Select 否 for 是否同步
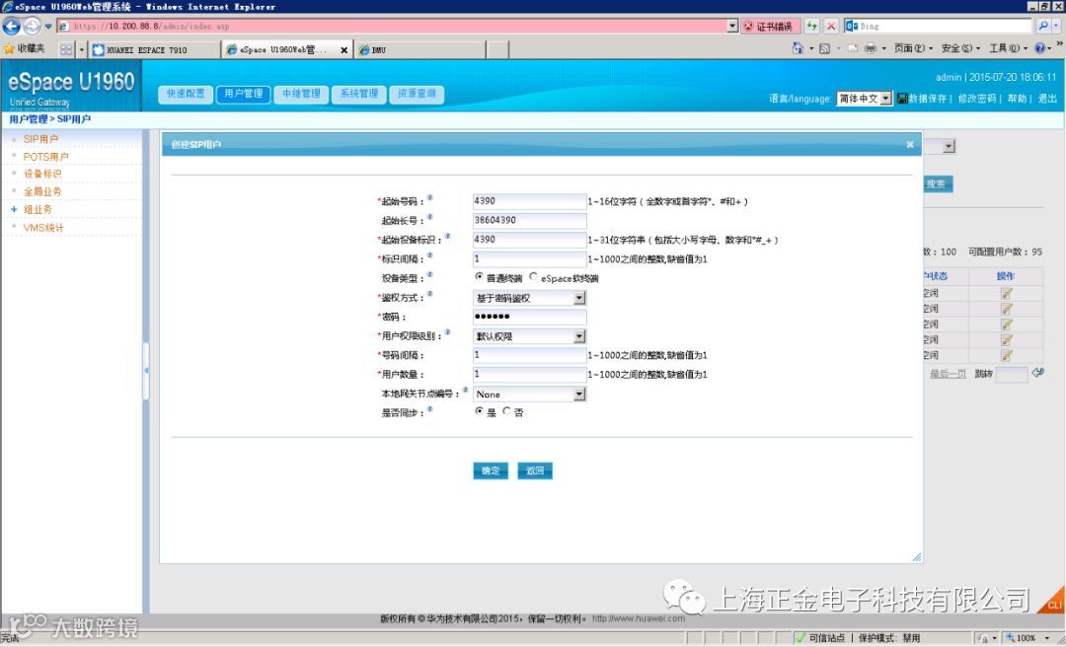The height and width of the screenshot is (647, 1066). [x=506, y=411]
